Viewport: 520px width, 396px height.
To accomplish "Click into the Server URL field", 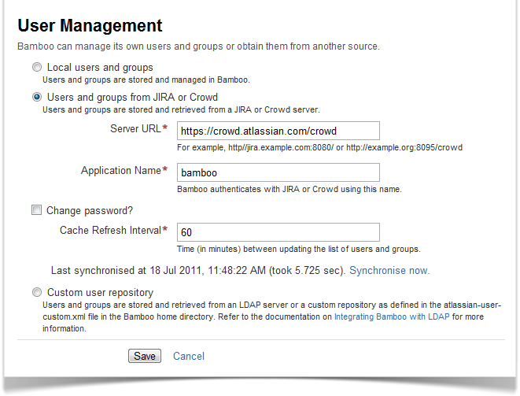I will (x=278, y=131).
